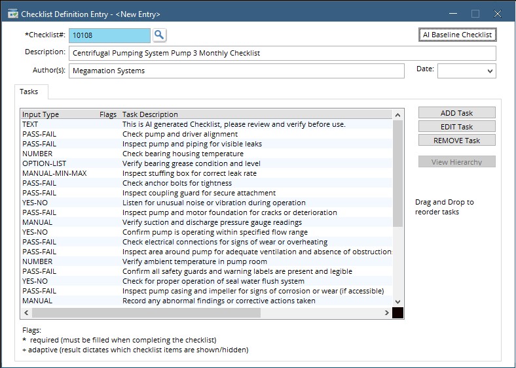Image resolution: width=516 pixels, height=368 pixels.
Task: Select 'Verify ambient temperature in pump room'
Action: tap(207, 261)
